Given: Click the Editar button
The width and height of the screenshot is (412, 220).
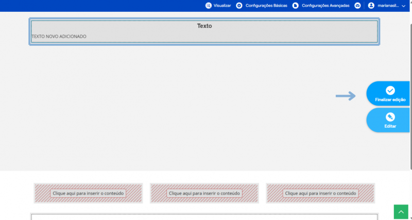Looking at the screenshot, I should click(x=389, y=120).
